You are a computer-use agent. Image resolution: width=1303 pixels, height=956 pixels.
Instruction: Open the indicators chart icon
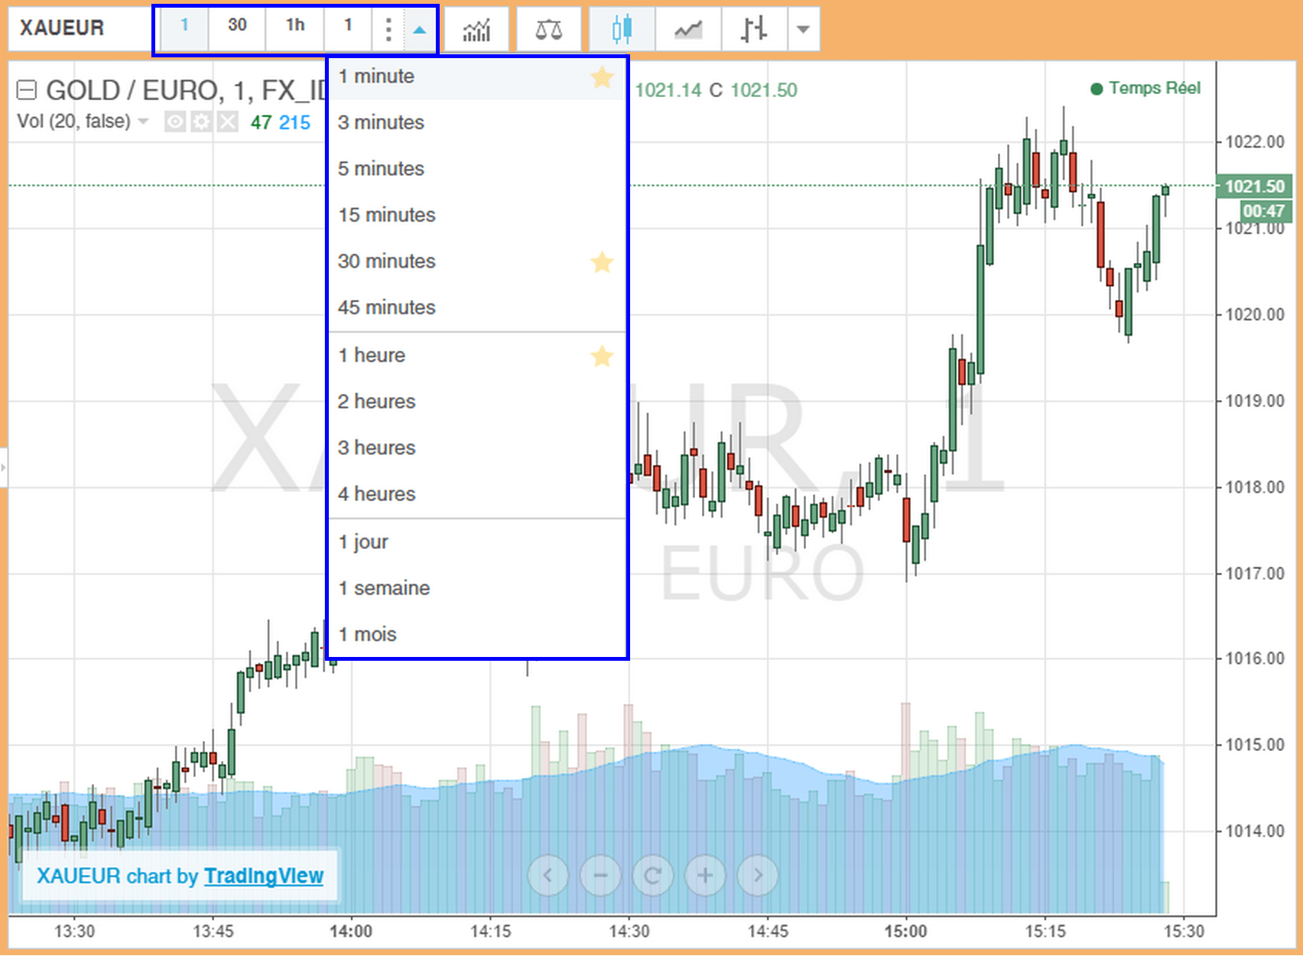476,30
